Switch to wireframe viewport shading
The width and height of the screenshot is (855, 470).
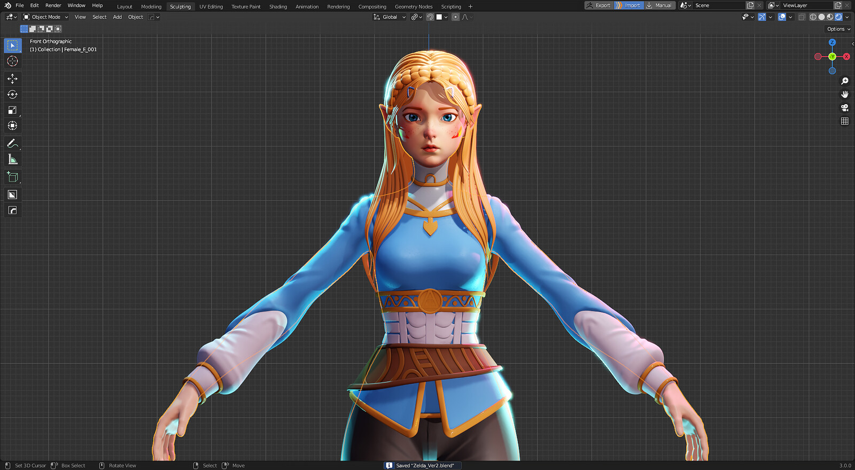tap(813, 17)
